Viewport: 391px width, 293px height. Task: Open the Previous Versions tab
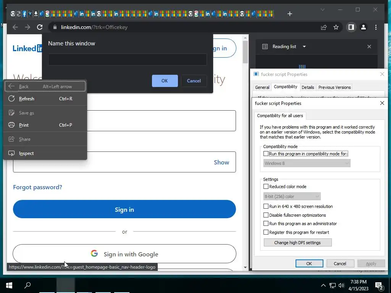point(334,87)
